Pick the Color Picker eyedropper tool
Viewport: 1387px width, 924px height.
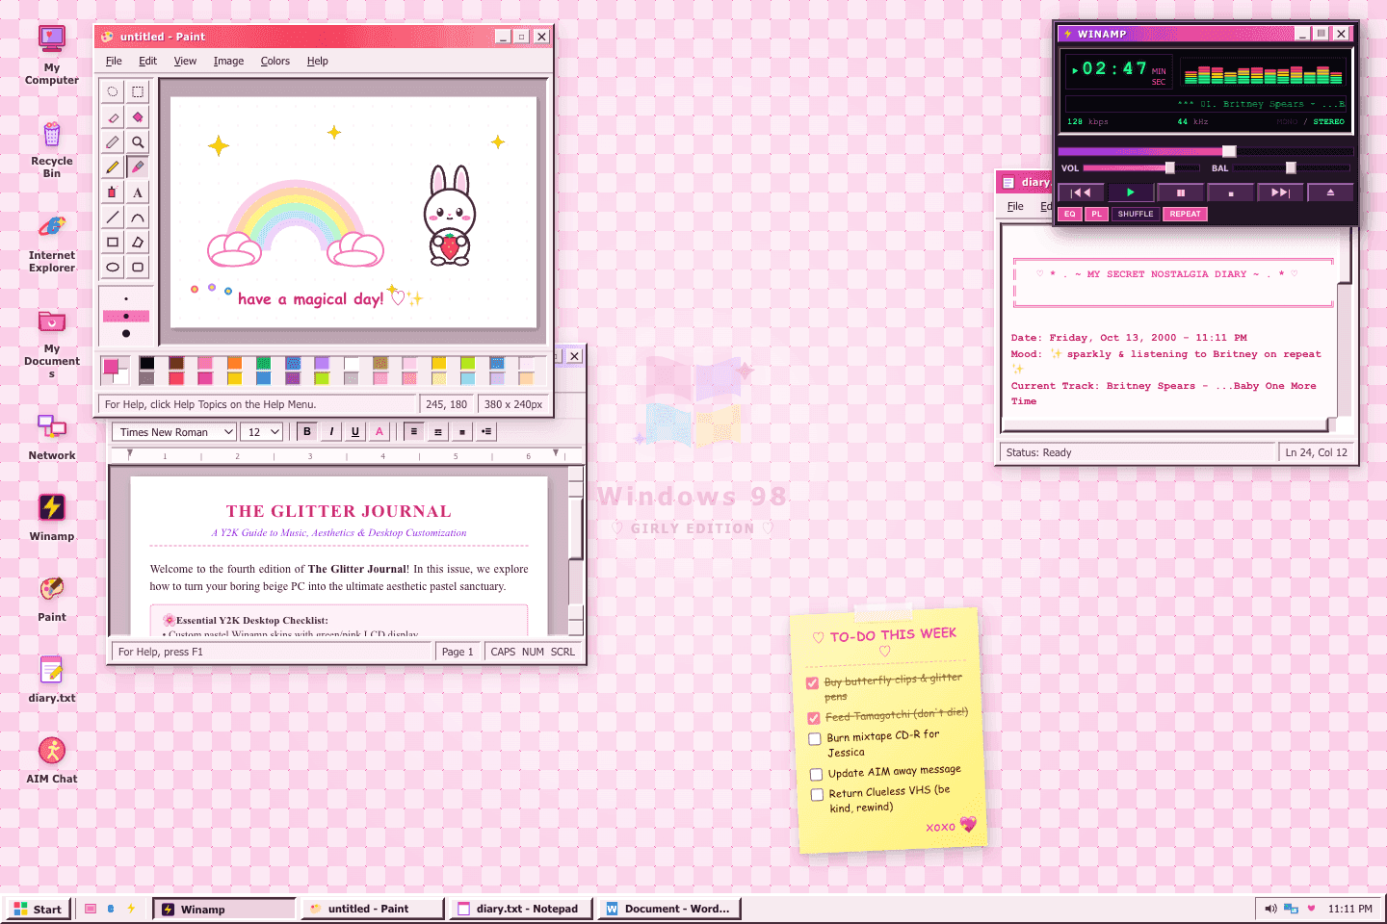click(113, 141)
